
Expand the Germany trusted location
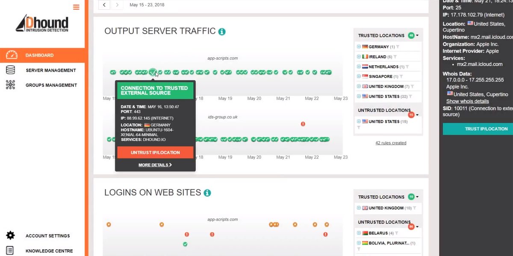click(x=359, y=47)
